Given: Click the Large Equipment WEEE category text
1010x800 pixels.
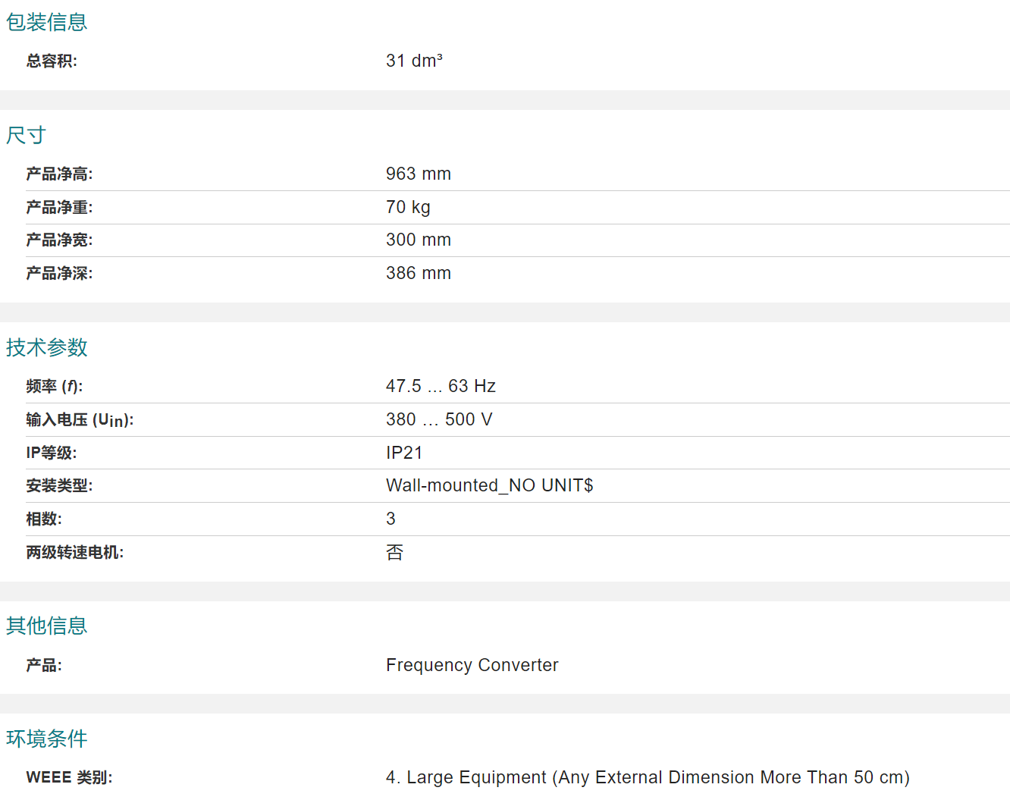Looking at the screenshot, I should (648, 777).
